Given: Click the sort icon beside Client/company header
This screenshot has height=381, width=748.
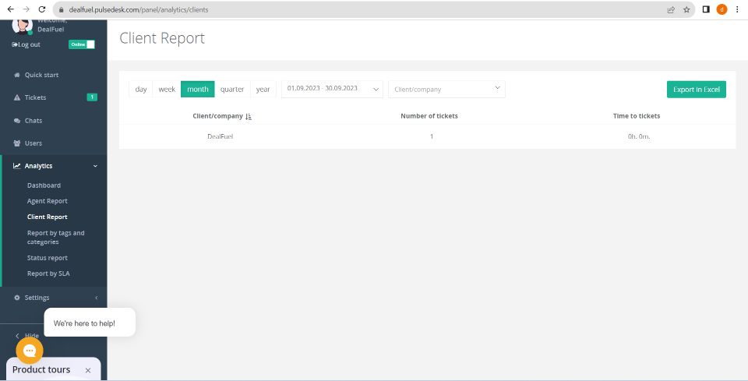Looking at the screenshot, I should [x=248, y=116].
